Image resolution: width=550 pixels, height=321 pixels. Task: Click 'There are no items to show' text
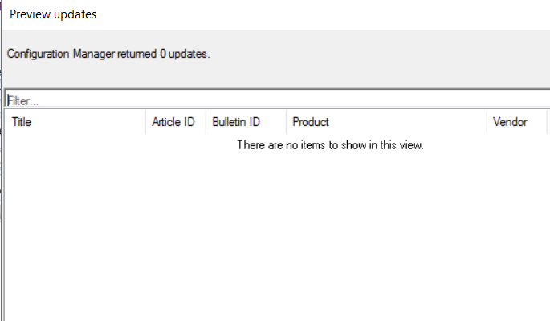coord(330,145)
